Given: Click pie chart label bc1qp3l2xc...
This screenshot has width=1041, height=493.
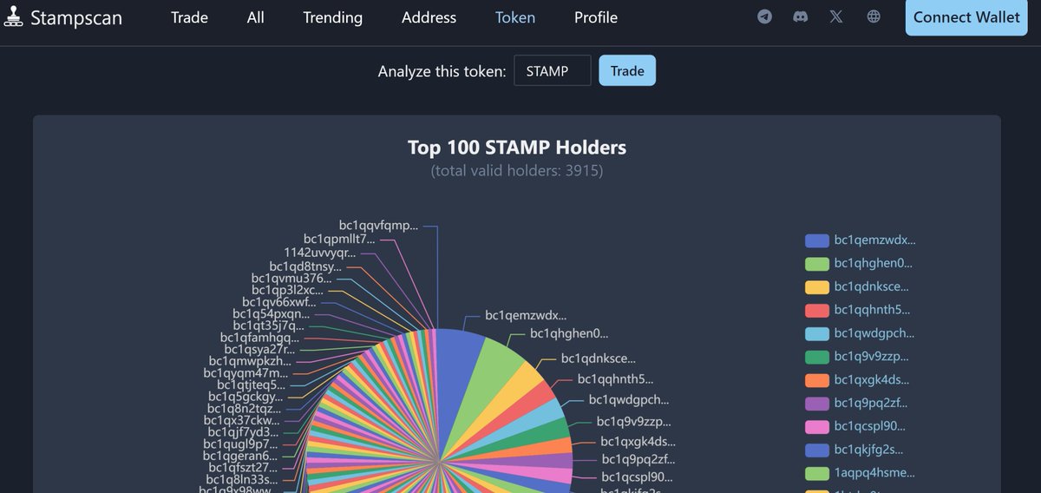Looking at the screenshot, I should pos(287,290).
